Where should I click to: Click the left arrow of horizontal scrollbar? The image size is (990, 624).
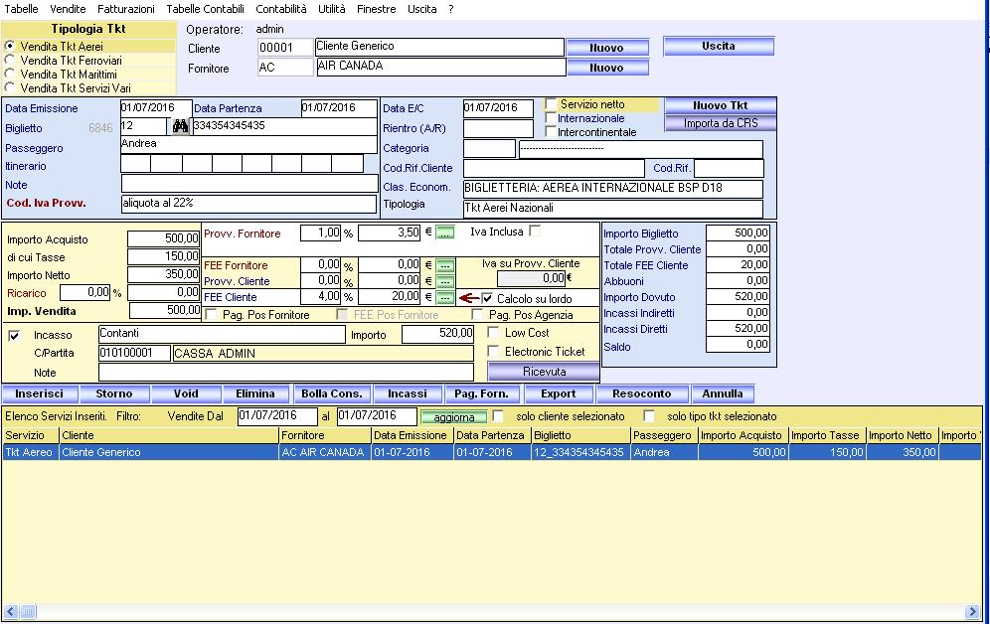10,611
